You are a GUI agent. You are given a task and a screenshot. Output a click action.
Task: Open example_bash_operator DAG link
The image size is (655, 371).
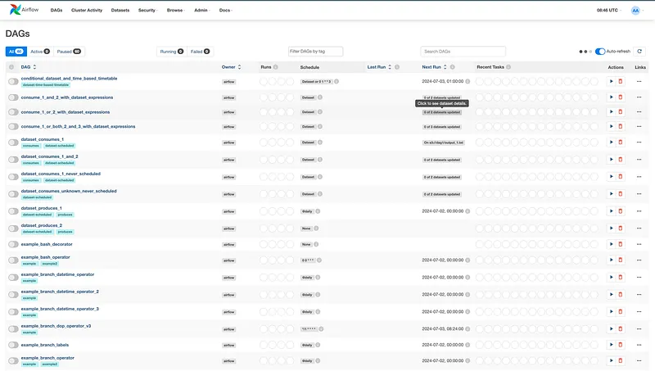coord(46,257)
